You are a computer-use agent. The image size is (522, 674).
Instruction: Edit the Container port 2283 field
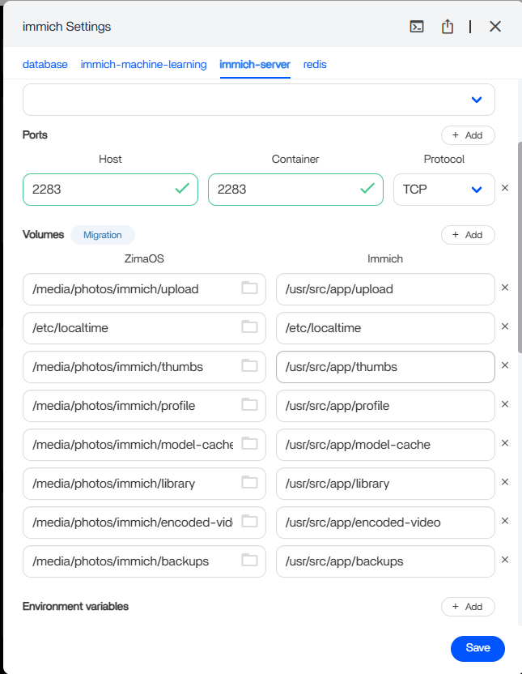pos(295,190)
